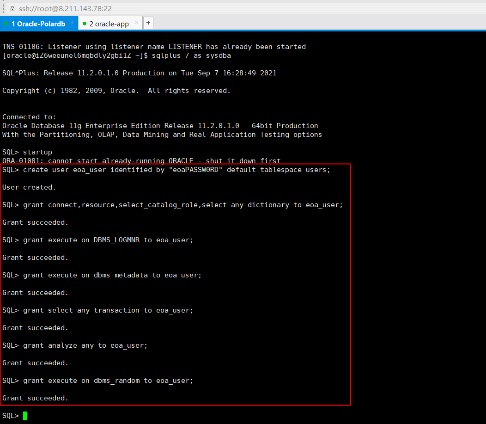The image size is (486, 424).
Task: Click the 'Connected to:' line
Action: coord(29,117)
